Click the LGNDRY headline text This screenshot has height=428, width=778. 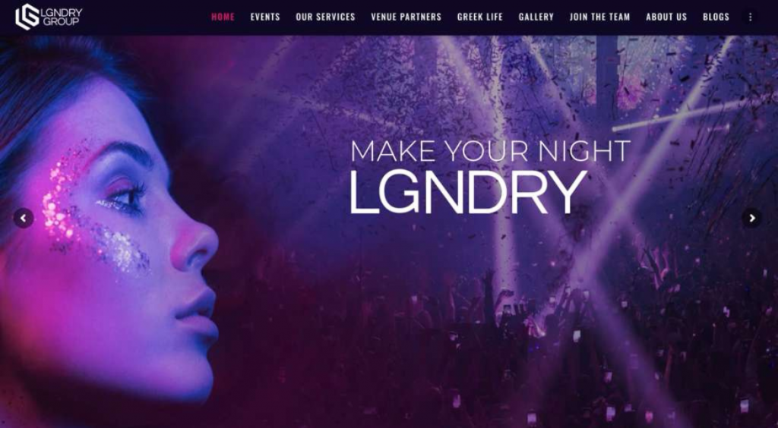(468, 192)
